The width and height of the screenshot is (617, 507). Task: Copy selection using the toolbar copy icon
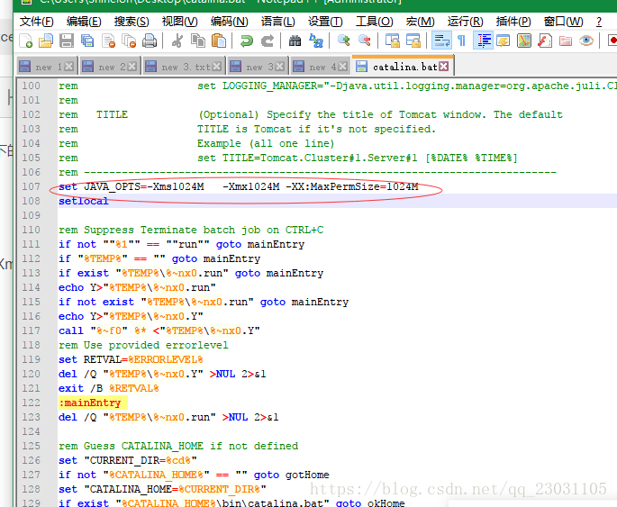pyautogui.click(x=198, y=41)
